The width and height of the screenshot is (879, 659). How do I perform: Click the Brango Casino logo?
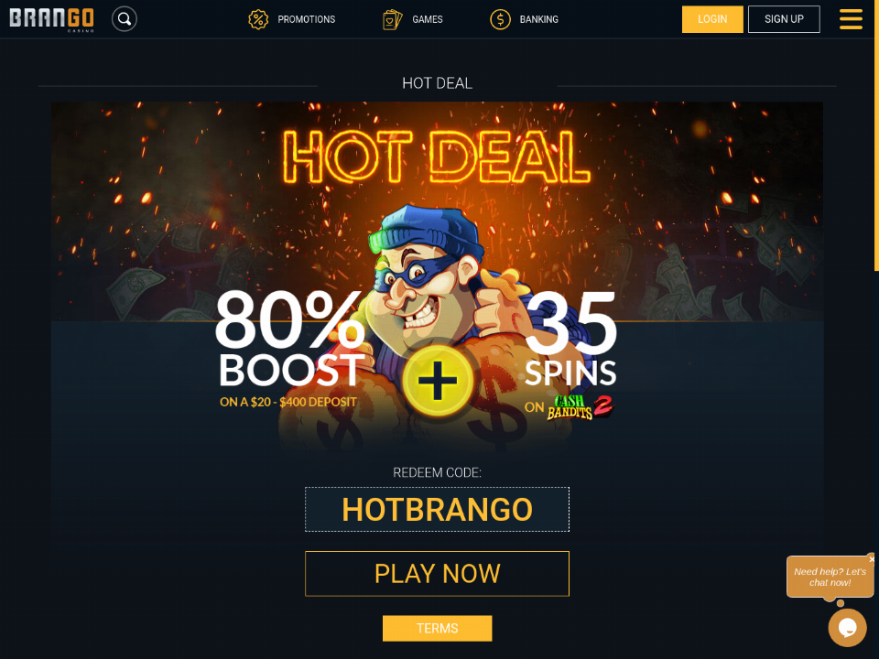point(51,19)
